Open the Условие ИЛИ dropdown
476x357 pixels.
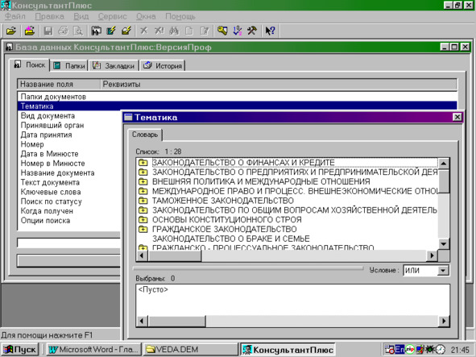(x=443, y=271)
